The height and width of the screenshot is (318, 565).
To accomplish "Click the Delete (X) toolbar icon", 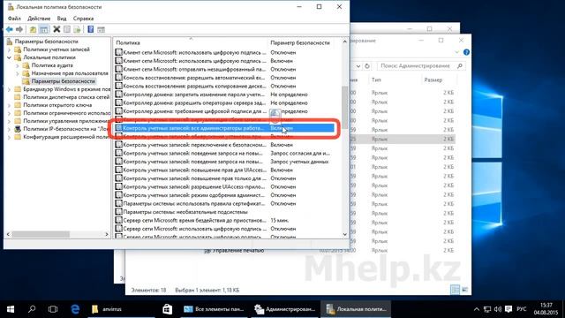I will (56, 29).
